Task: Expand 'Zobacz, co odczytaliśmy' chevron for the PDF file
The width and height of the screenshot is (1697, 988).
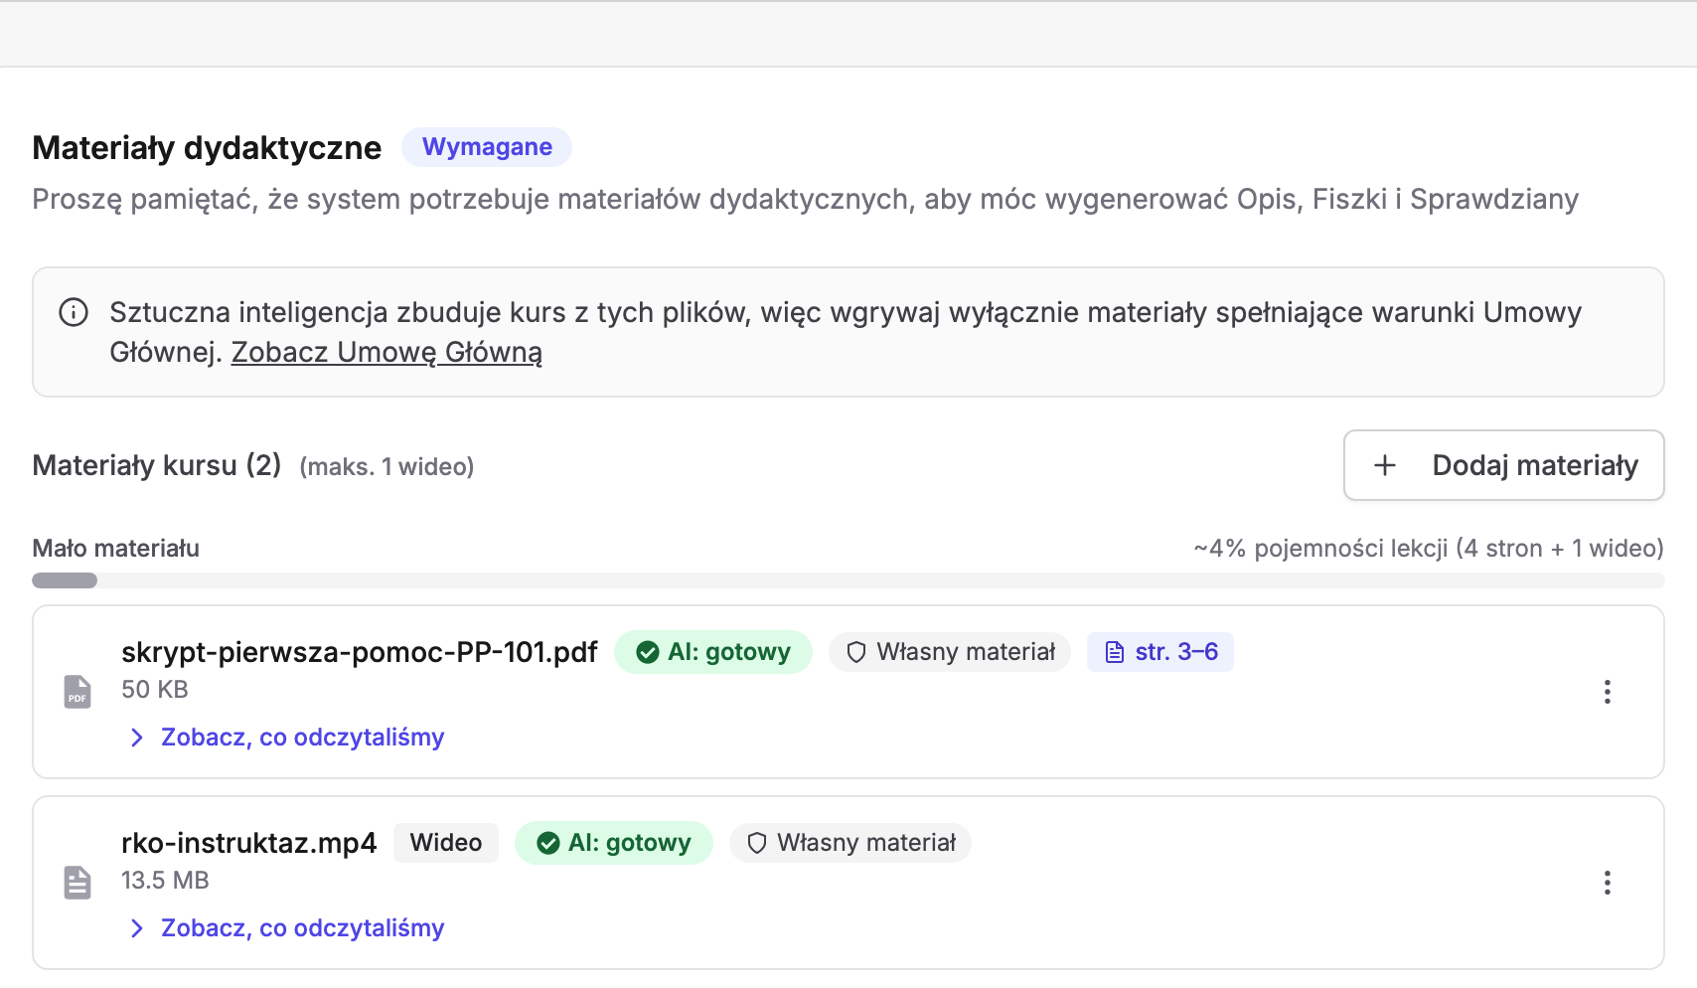Action: pyautogui.click(x=137, y=738)
